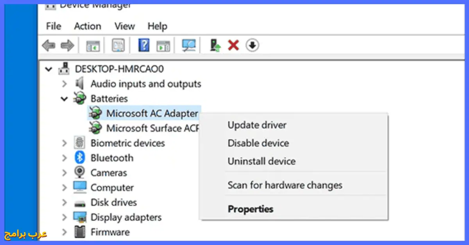Click the Show/Hide Action Pane toolbar icon
This screenshot has height=245, width=469.
163,46
